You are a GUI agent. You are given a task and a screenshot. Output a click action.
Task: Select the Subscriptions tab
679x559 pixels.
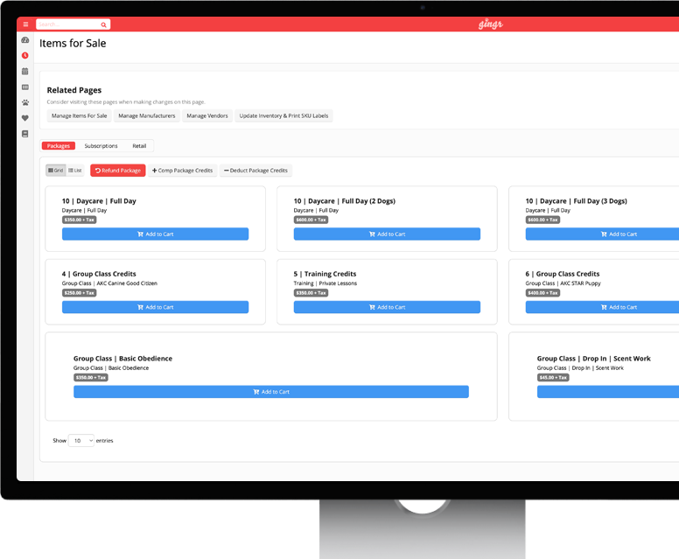coord(101,146)
